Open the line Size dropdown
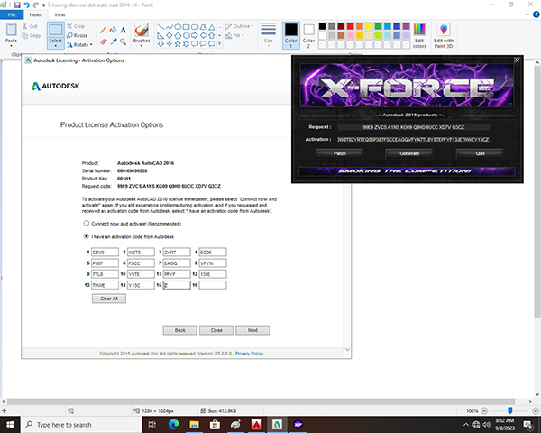Image resolution: width=541 pixels, height=433 pixels. point(269,35)
